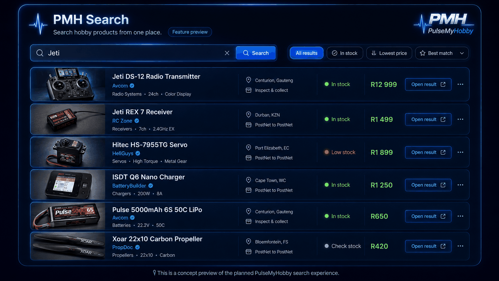Viewport: 499px width, 281px height.
Task: Open more options for Jeti REX 7 row
Action: point(460,119)
